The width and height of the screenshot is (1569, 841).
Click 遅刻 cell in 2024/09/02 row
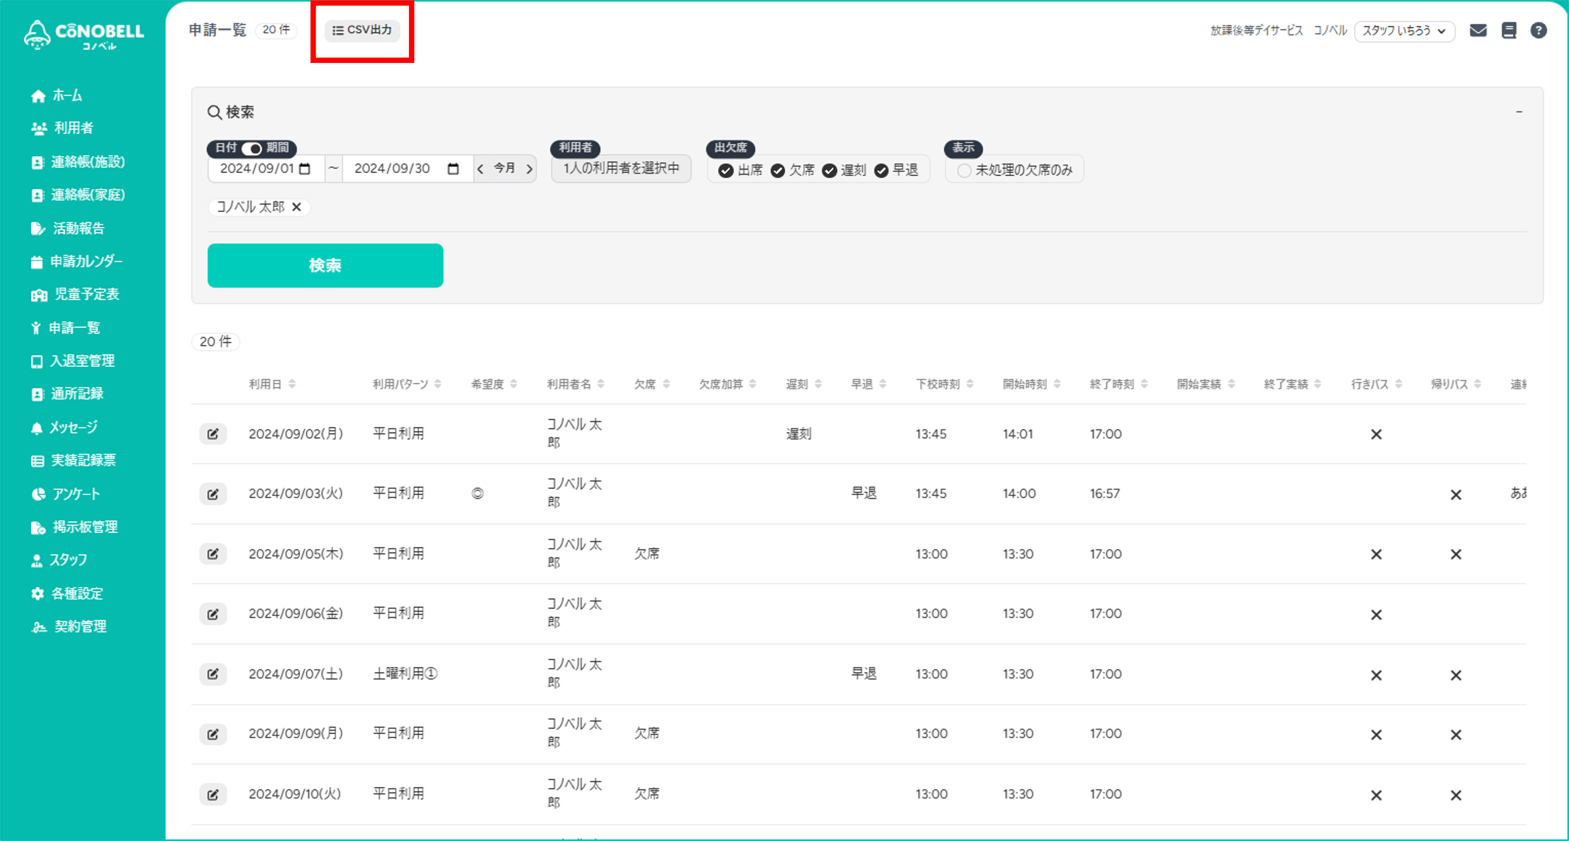(799, 434)
